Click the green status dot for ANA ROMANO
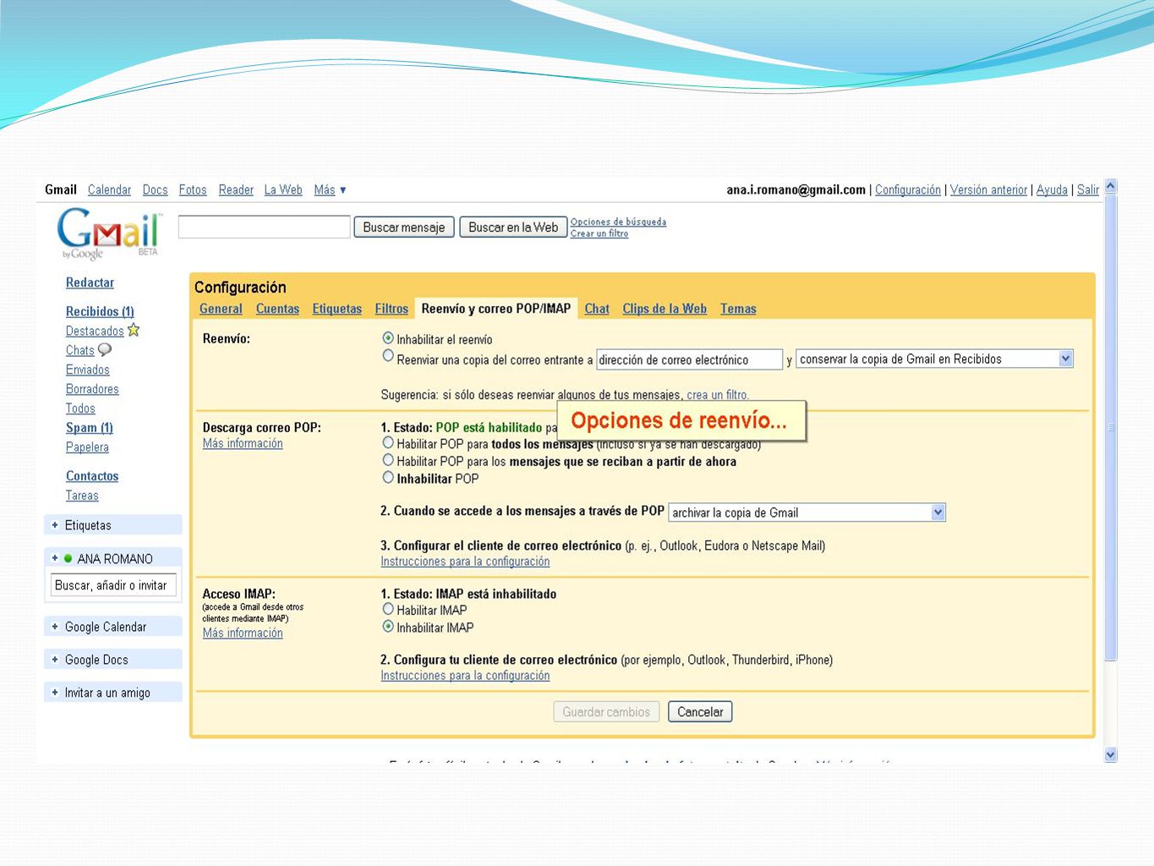This screenshot has height=866, width=1154. point(68,558)
